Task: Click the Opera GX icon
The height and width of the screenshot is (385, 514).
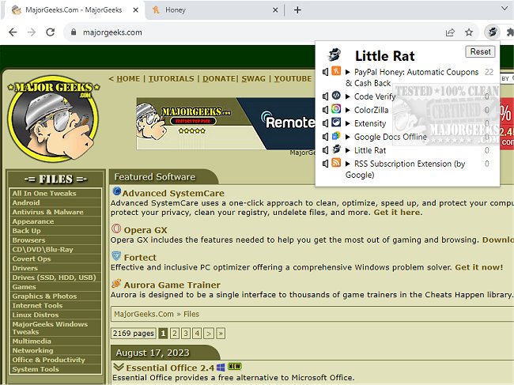Action: coord(116,228)
